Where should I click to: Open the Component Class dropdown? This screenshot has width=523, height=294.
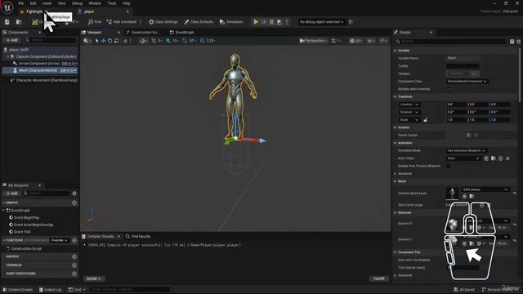(x=467, y=82)
